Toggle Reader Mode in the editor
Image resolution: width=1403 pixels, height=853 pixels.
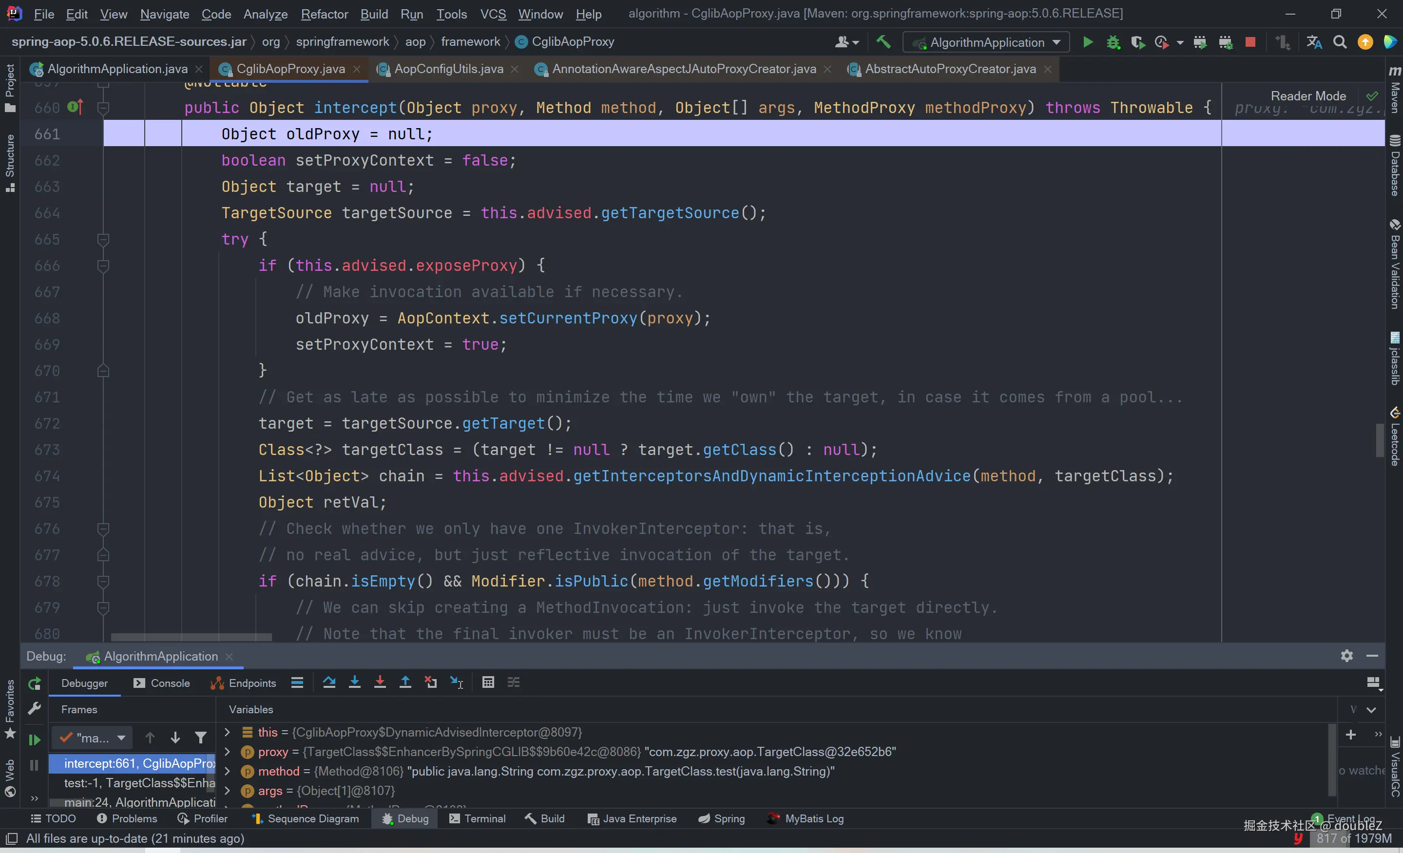[x=1308, y=95]
